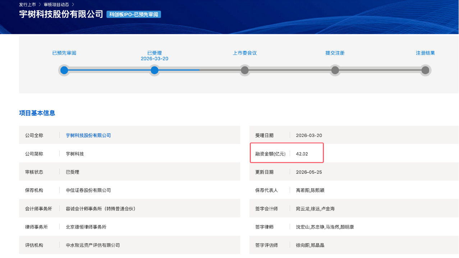Viewport: 459px width, 258px height.
Task: Click the 签字评估师 field label
Action: (267, 245)
